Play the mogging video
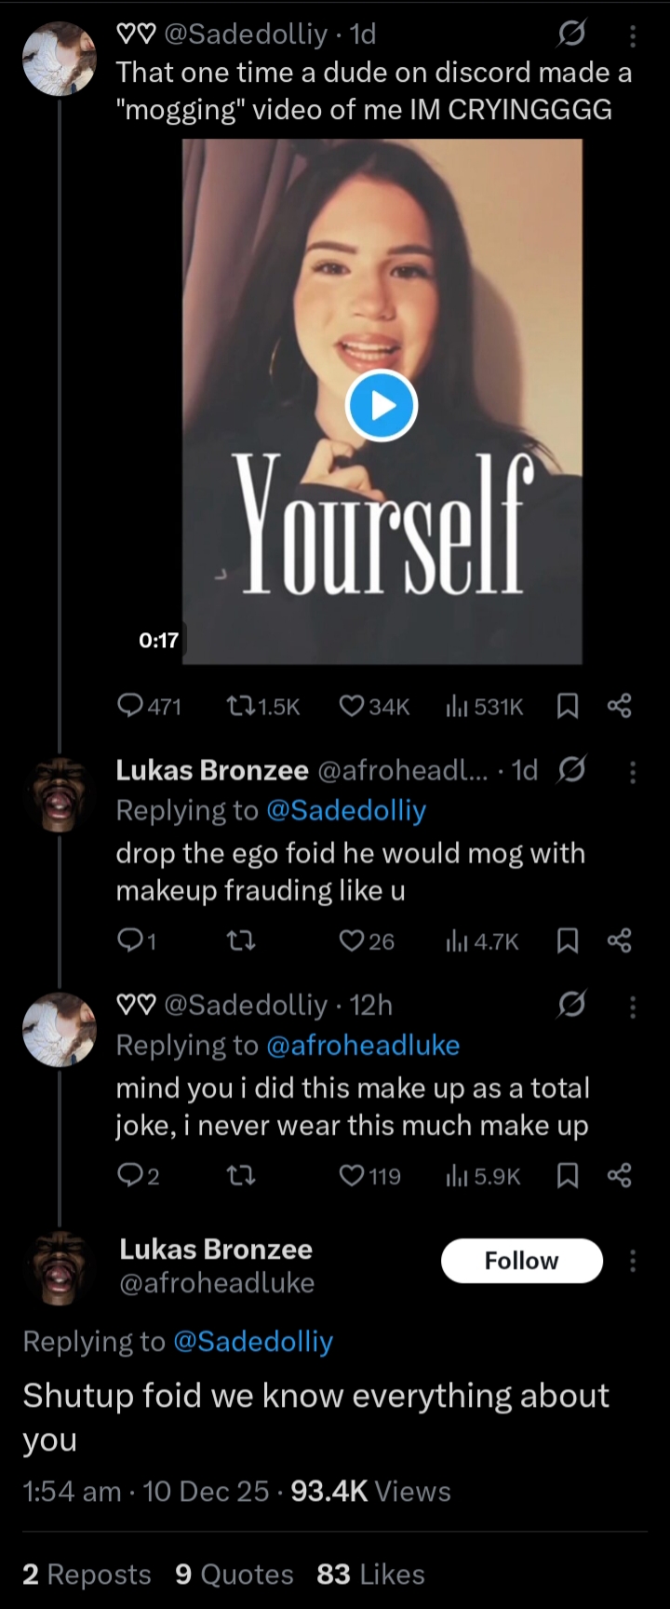The image size is (670, 1609). click(381, 406)
